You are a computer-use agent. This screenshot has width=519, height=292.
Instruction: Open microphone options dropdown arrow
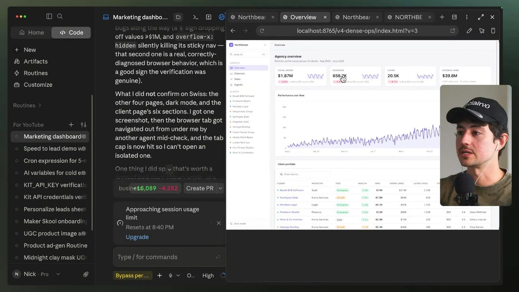pos(177,275)
